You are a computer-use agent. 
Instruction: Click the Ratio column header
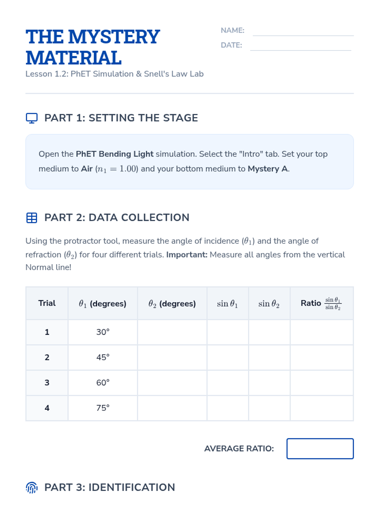pos(321,303)
